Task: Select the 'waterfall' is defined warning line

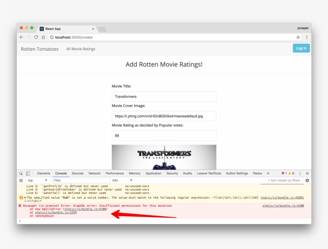Action: pyautogui.click(x=88, y=193)
